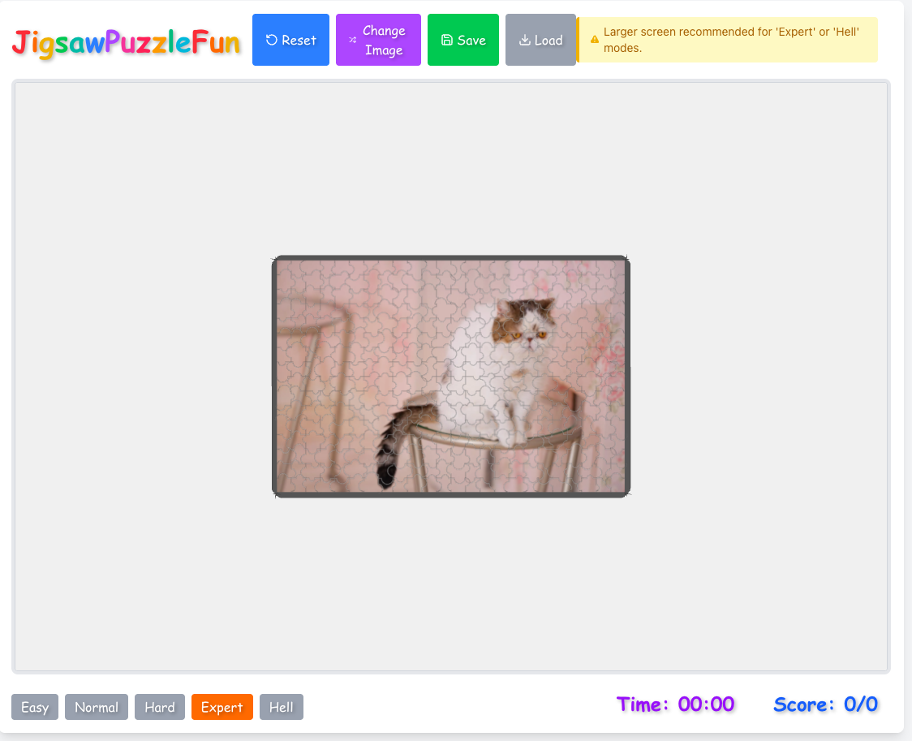Switch to Hell difficulty
The height and width of the screenshot is (741, 912).
tap(282, 707)
